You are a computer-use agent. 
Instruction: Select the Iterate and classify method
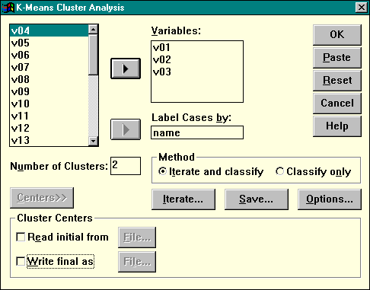point(211,171)
